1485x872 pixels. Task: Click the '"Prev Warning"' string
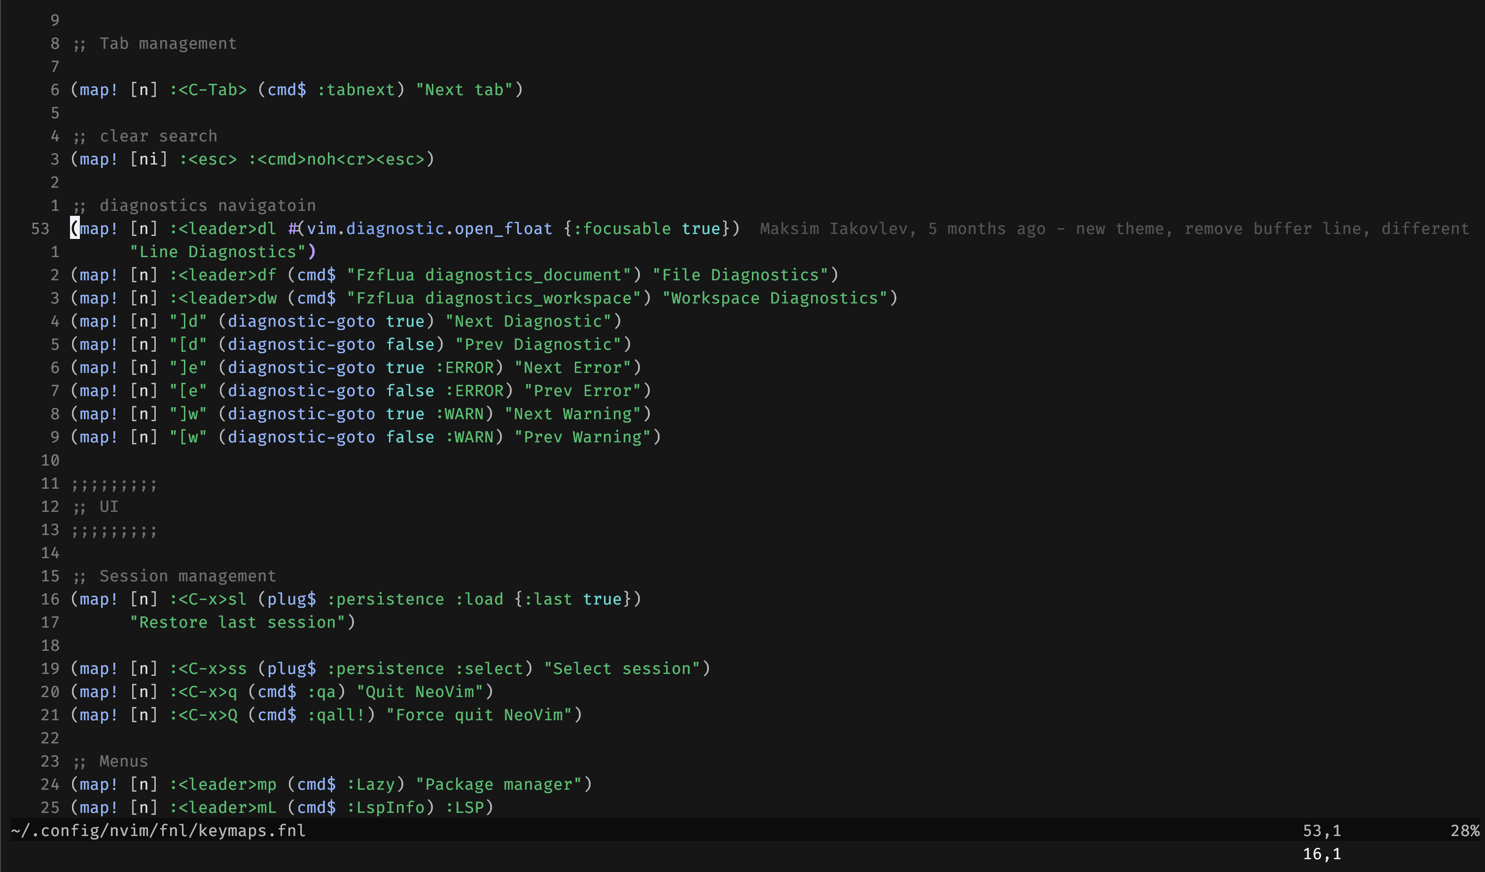(583, 437)
